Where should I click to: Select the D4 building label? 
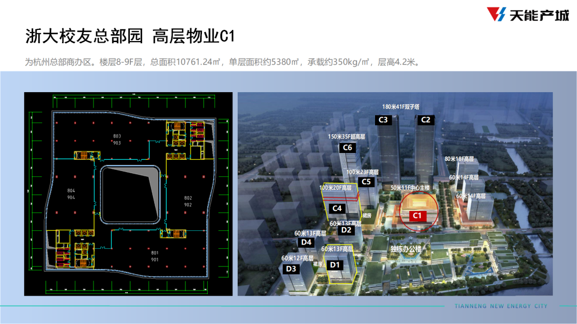click(306, 242)
